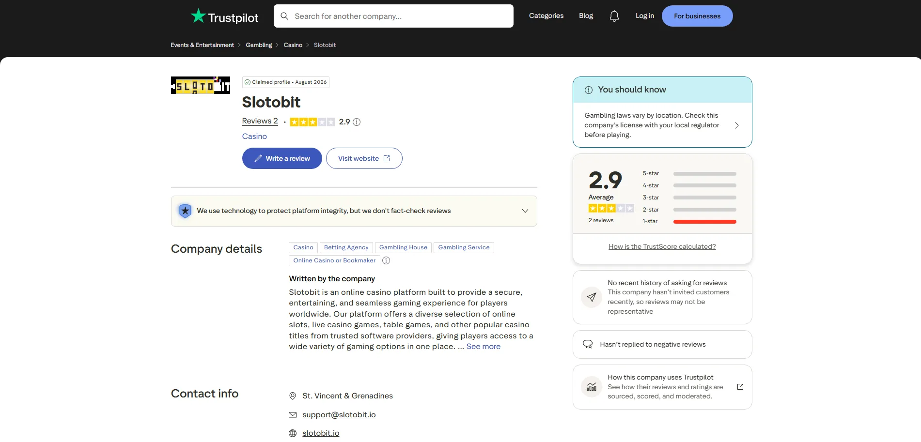Click the Slotobit company logo
The height and width of the screenshot is (442, 921).
pyautogui.click(x=201, y=85)
